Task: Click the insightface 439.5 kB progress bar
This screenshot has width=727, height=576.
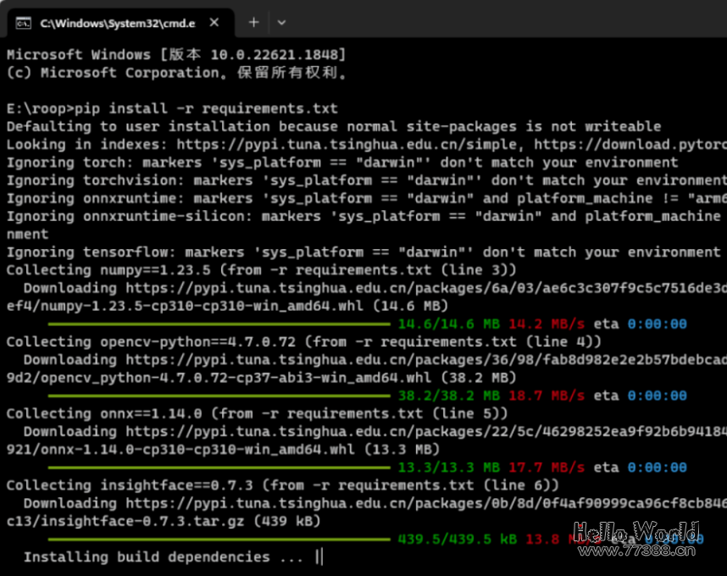Action: 219,539
